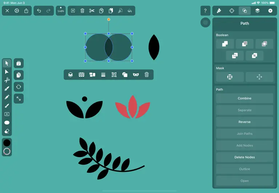Click the Add Nodes button
The width and height of the screenshot is (279, 193).
(244, 146)
